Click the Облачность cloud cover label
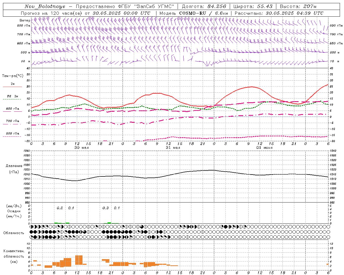 [14, 233]
